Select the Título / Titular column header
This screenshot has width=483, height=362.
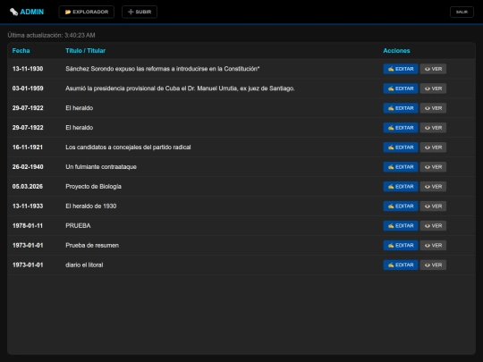tap(85, 51)
